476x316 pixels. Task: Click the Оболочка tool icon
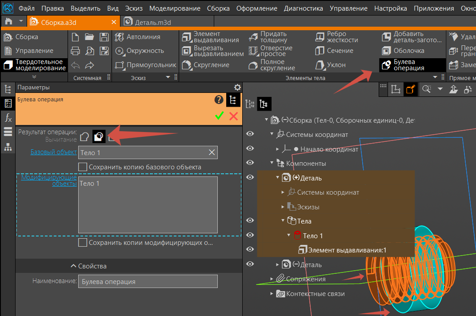387,51
